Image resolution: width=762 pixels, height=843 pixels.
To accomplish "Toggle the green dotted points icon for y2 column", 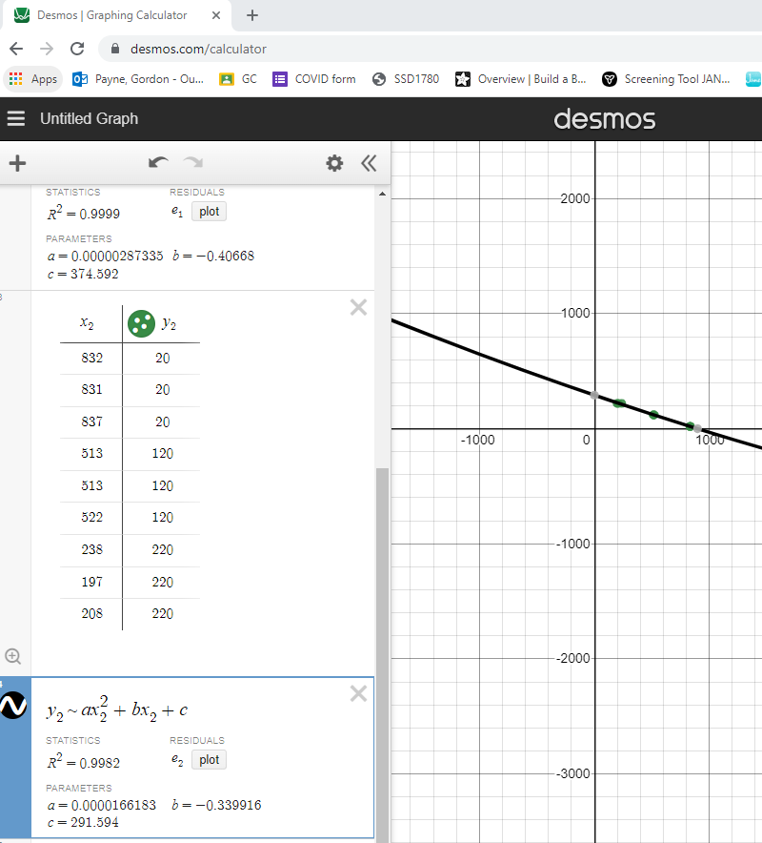I will click(x=141, y=323).
